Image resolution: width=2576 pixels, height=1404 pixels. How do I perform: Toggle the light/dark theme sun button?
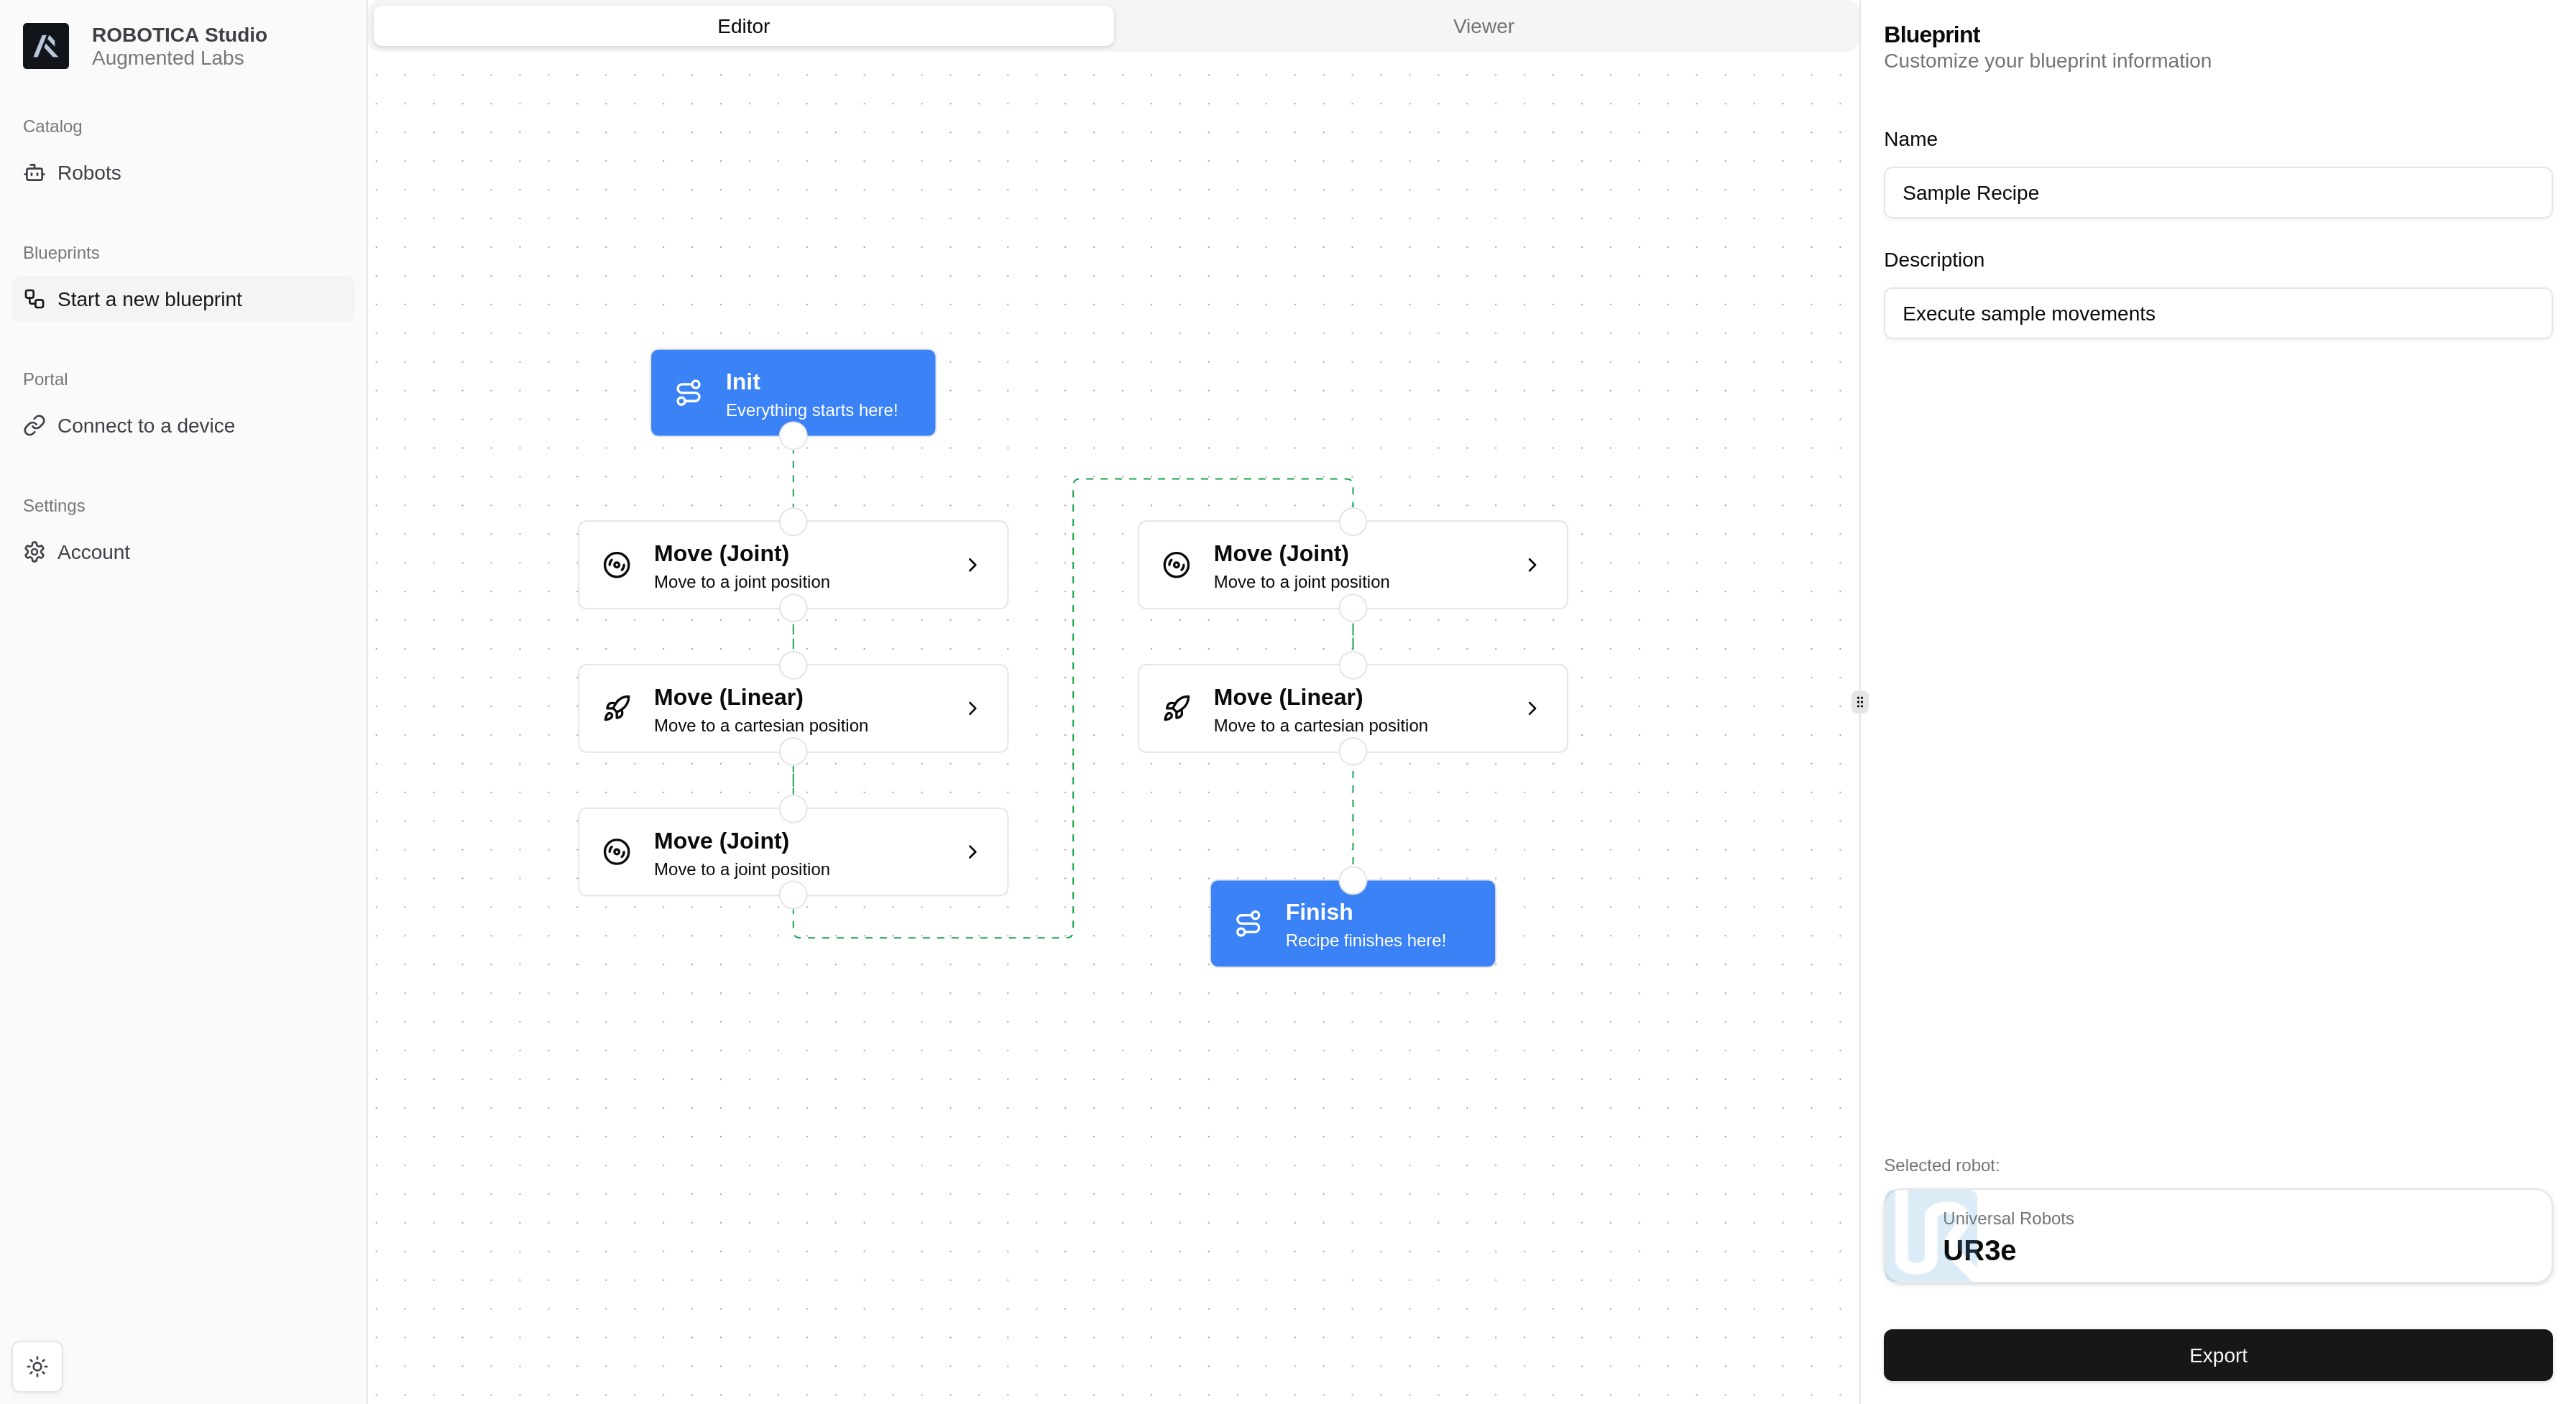point(37,1366)
